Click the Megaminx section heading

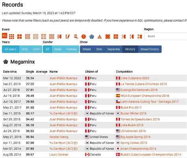(22, 62)
